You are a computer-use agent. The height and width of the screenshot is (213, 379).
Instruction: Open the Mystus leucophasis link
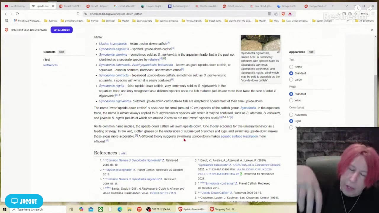(x=113, y=43)
